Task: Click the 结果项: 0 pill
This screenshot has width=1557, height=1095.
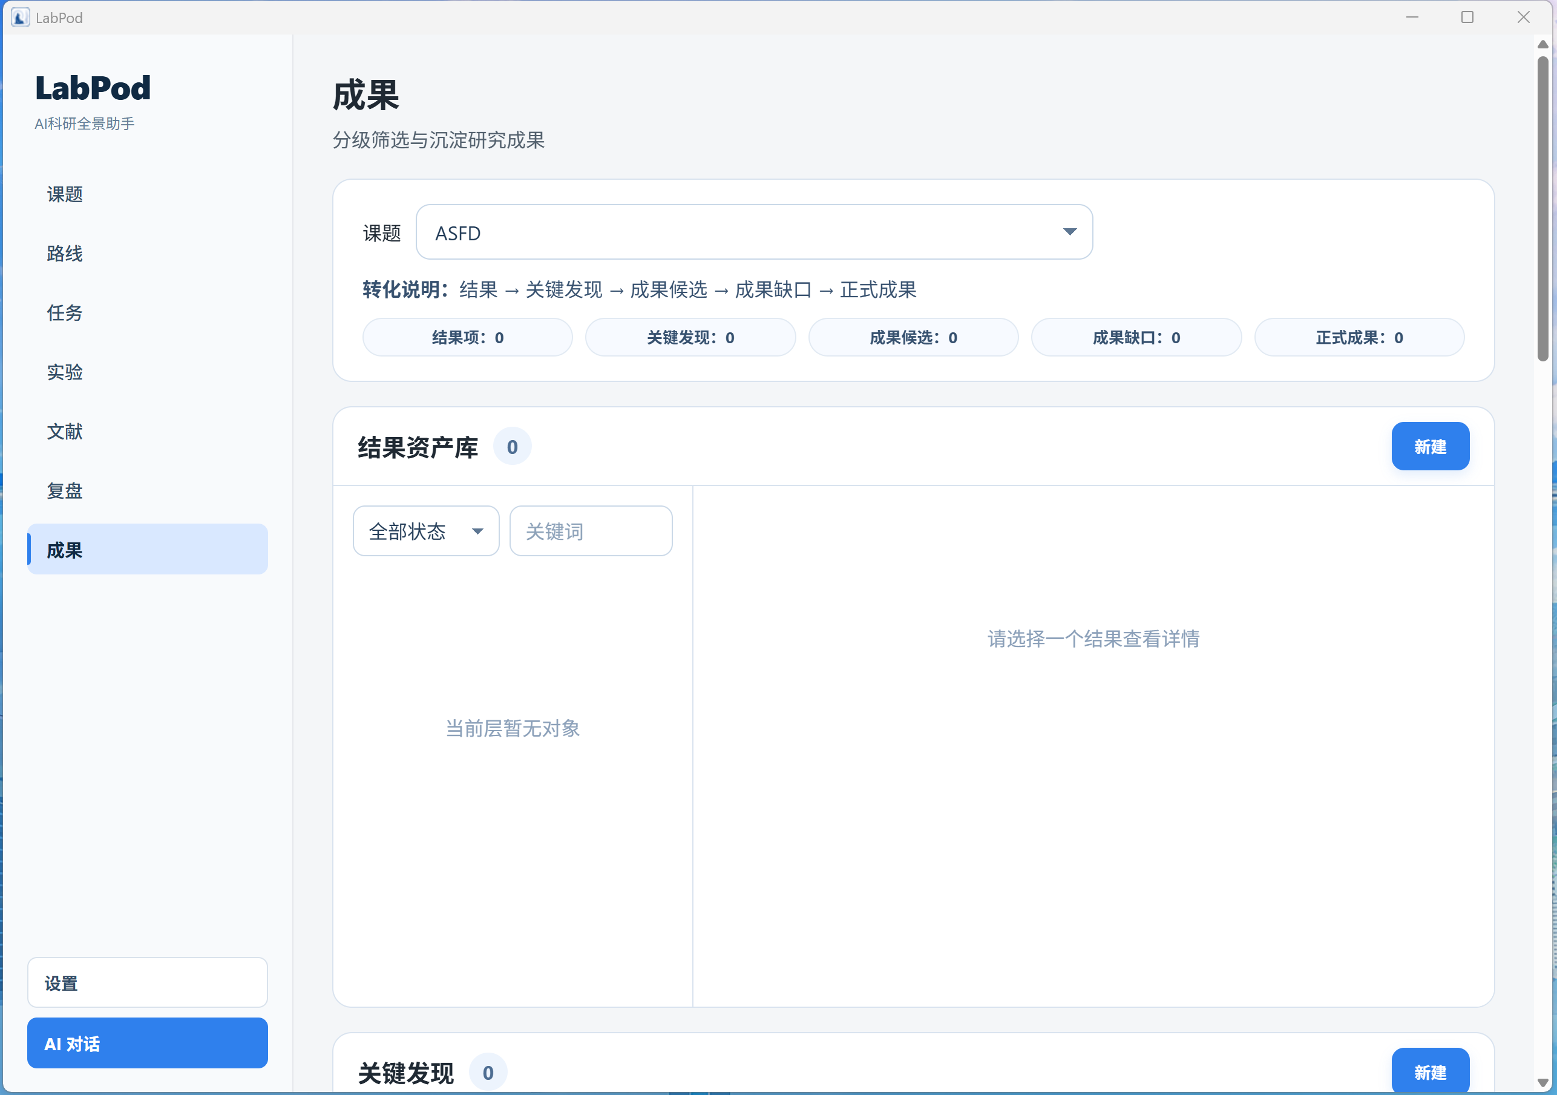Action: click(467, 338)
